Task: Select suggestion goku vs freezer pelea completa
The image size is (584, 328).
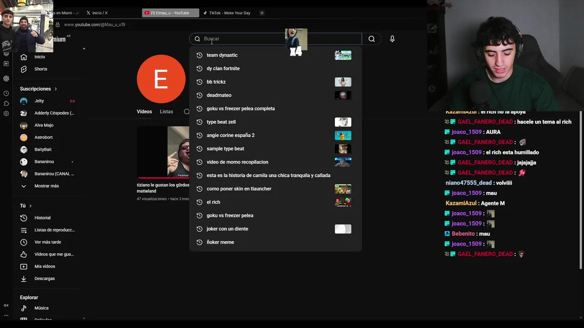Action: (x=276, y=108)
